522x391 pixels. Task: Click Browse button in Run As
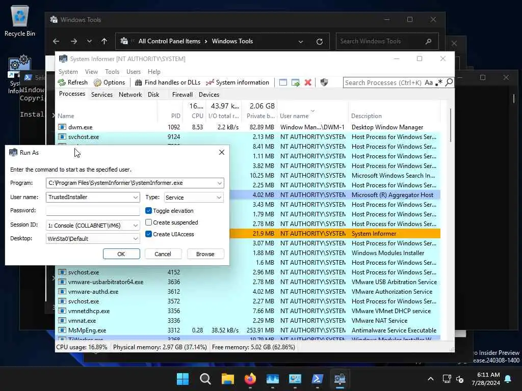(205, 254)
